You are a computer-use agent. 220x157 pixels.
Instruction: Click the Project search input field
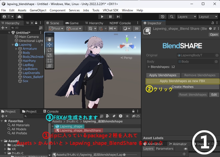[x=61, y=116]
